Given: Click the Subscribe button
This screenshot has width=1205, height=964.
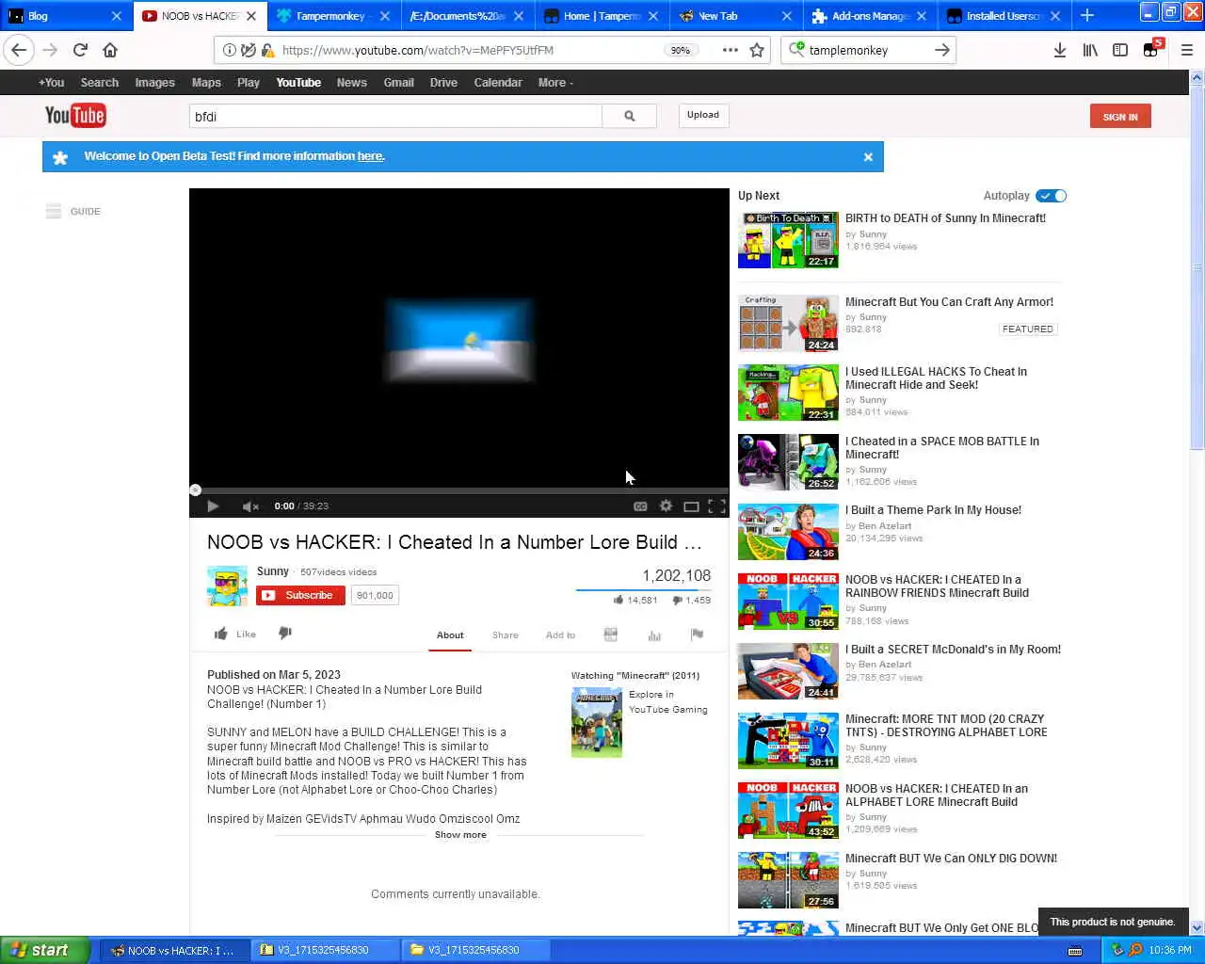Looking at the screenshot, I should [300, 595].
